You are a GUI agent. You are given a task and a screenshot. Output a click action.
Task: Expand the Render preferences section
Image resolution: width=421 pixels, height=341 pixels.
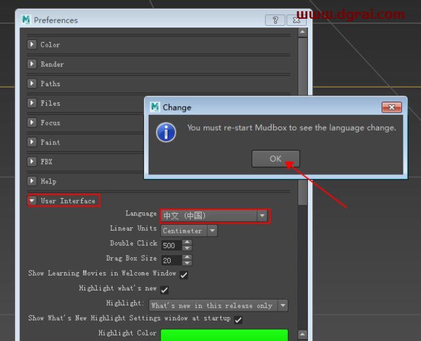click(32, 64)
